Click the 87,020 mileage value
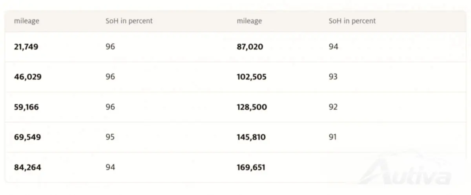 [250, 47]
